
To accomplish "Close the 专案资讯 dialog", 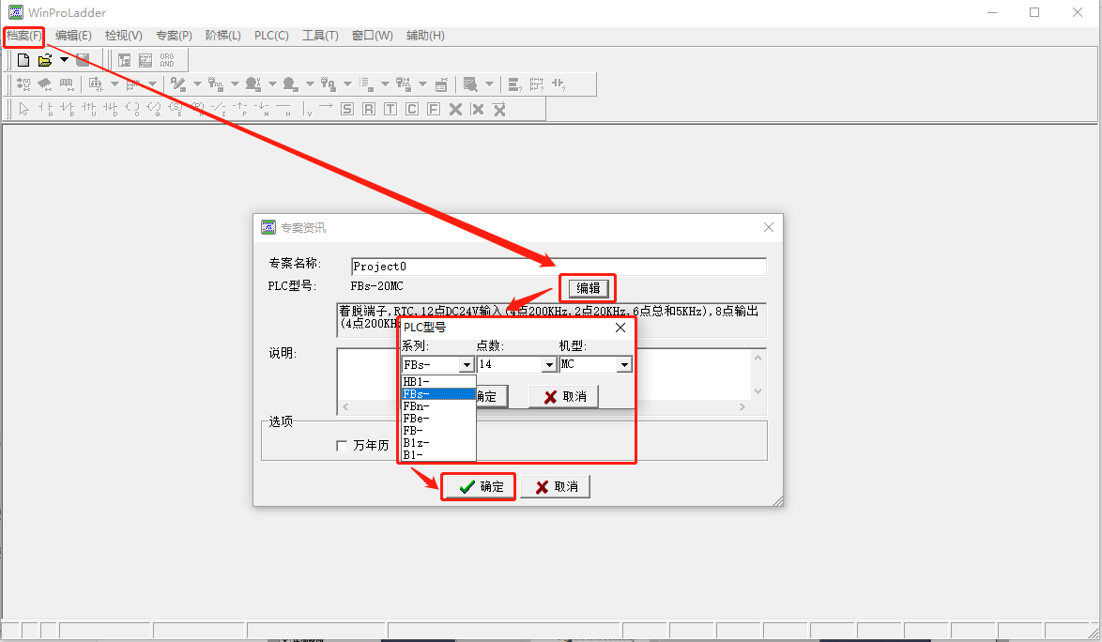I will click(768, 227).
